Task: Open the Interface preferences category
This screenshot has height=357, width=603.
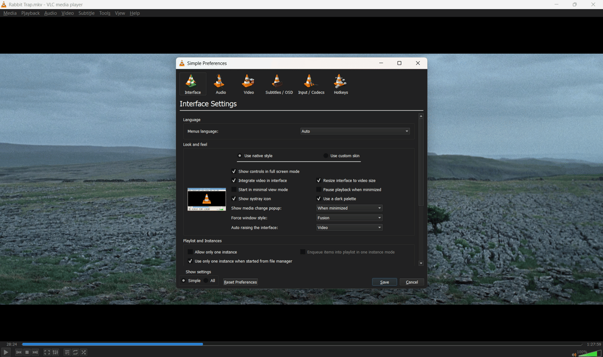Action: pos(192,84)
